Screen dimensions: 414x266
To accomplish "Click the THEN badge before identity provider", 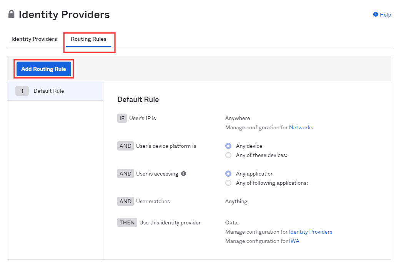I will coord(127,223).
